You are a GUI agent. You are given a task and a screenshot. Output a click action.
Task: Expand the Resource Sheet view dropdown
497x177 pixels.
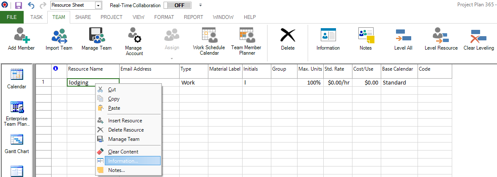pyautogui.click(x=98, y=6)
